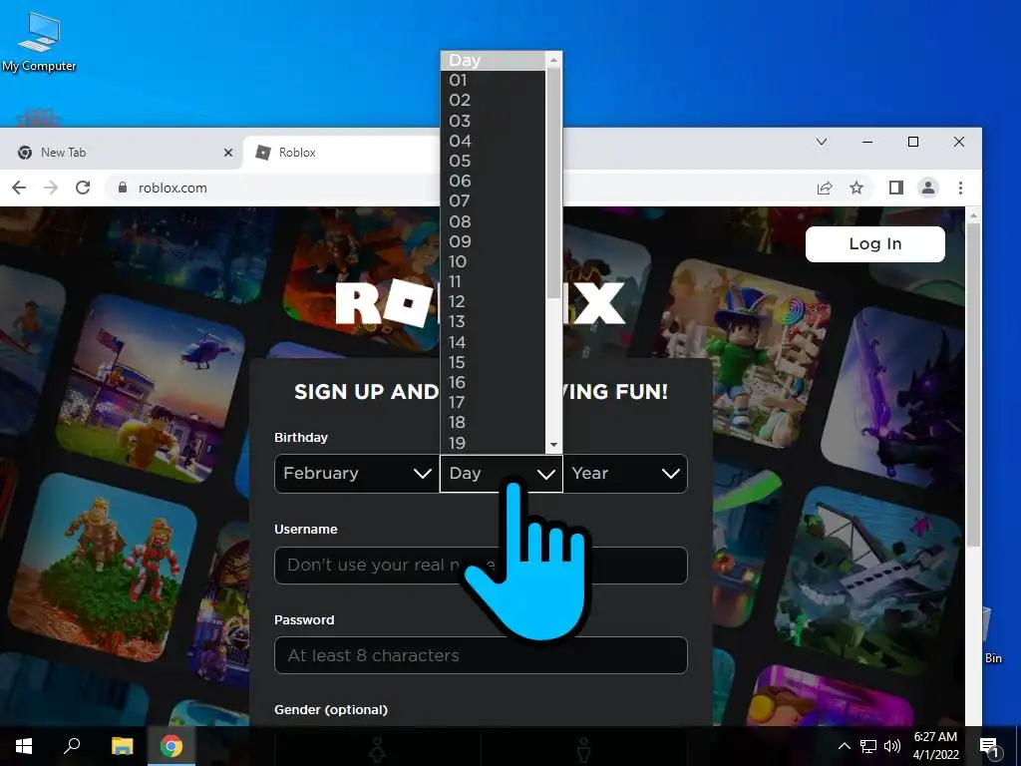Image resolution: width=1021 pixels, height=766 pixels.
Task: Open the Windows Start menu
Action: (x=24, y=746)
